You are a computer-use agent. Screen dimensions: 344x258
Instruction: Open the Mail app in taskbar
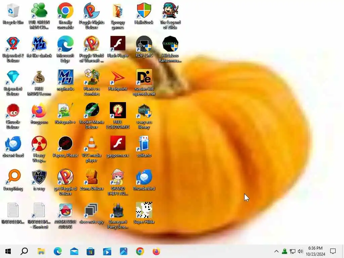74,251
